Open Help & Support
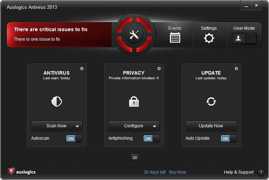 tap(239, 172)
